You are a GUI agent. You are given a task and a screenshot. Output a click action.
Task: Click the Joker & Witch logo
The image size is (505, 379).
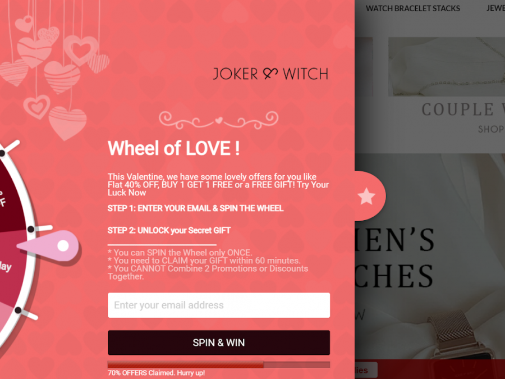pyautogui.click(x=270, y=74)
